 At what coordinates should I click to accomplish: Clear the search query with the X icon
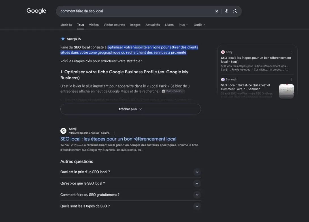pyautogui.click(x=217, y=11)
